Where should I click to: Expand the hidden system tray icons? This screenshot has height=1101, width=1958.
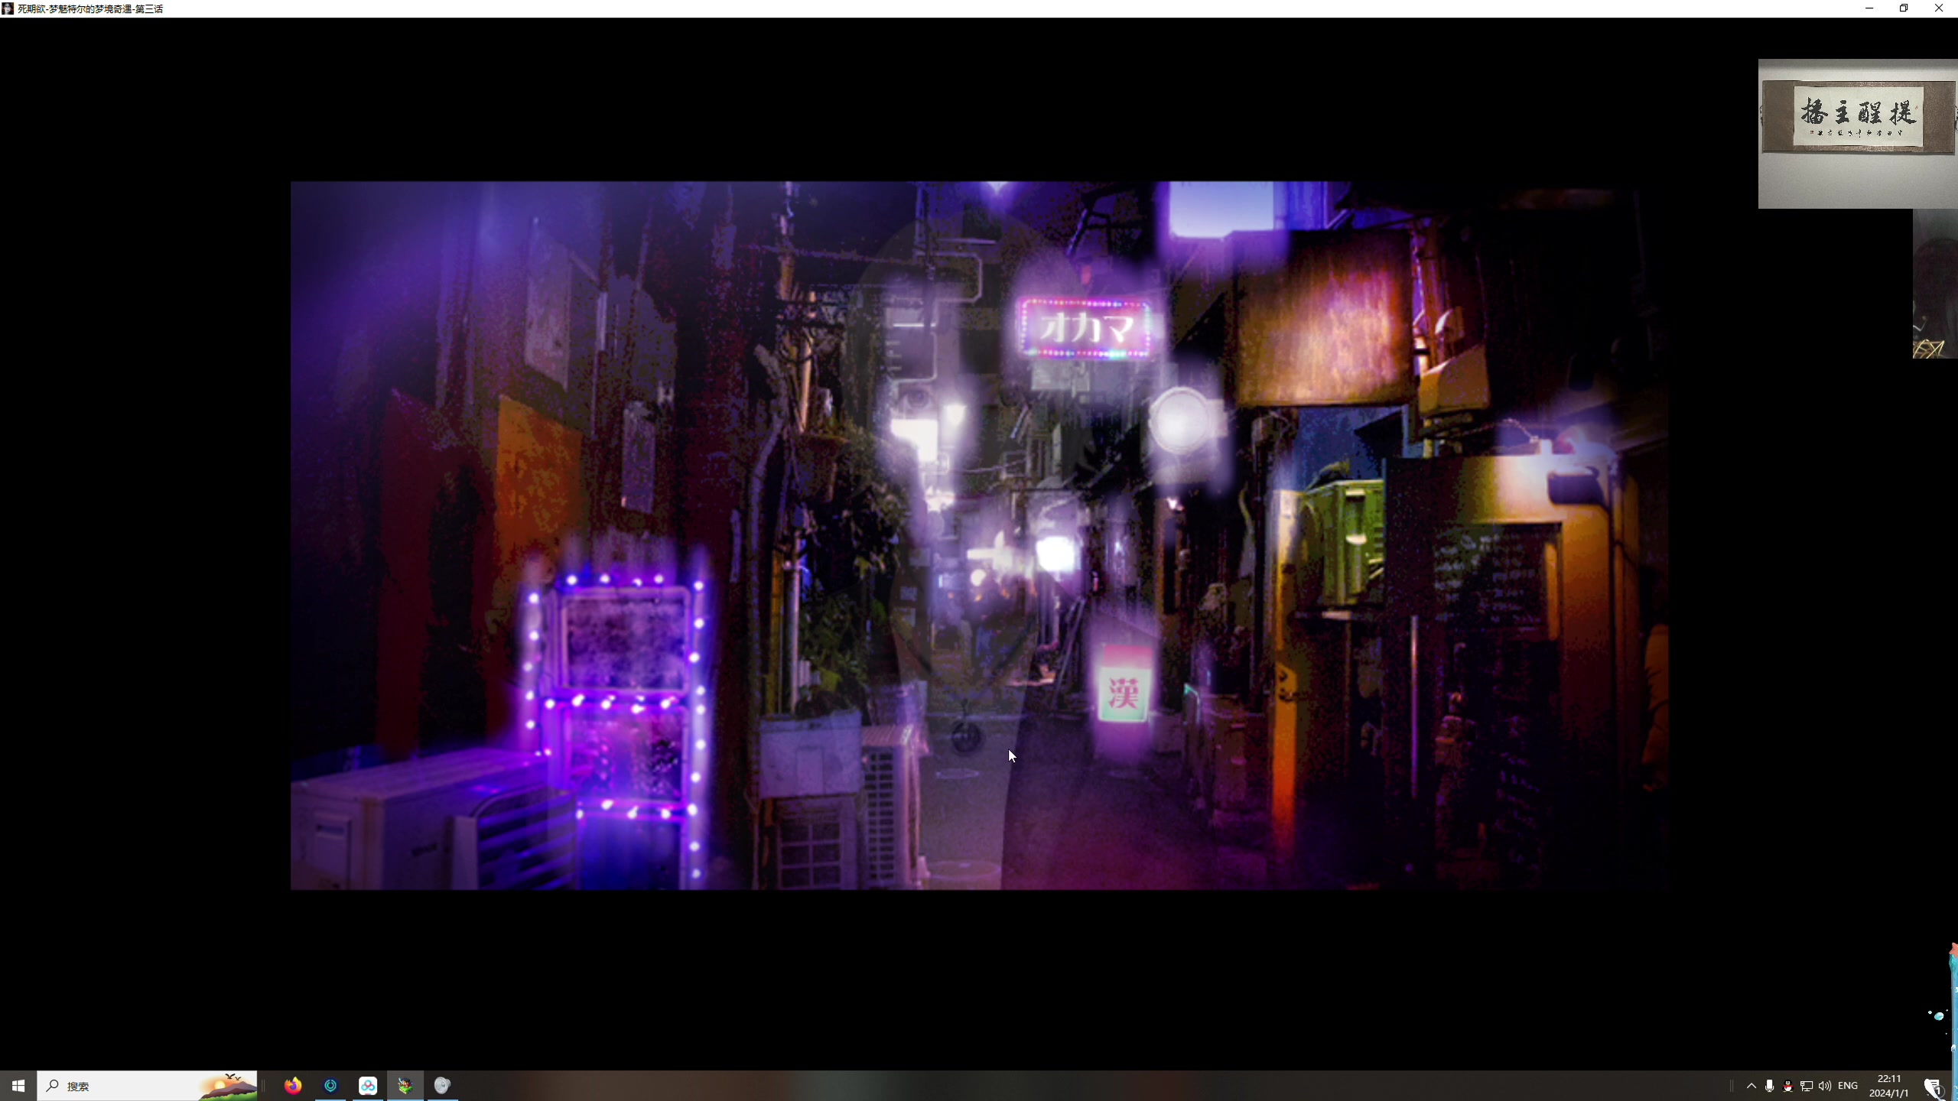point(1751,1086)
